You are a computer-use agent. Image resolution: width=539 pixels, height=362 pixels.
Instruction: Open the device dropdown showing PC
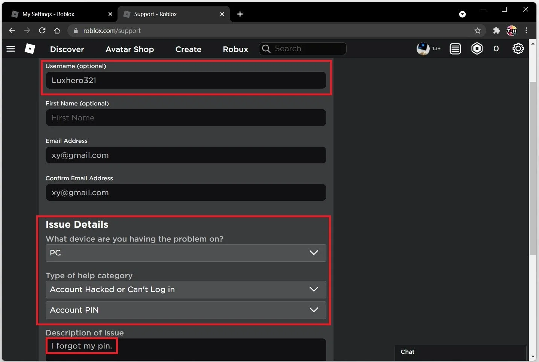(x=186, y=253)
